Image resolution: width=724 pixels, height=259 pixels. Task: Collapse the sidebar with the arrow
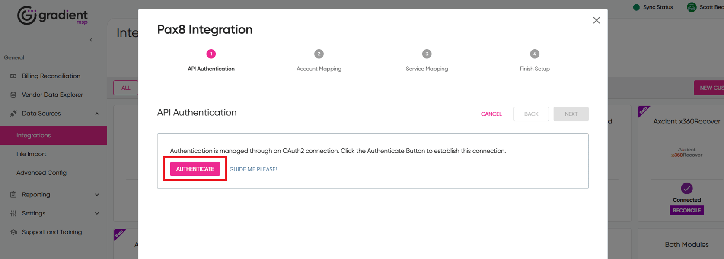click(91, 40)
